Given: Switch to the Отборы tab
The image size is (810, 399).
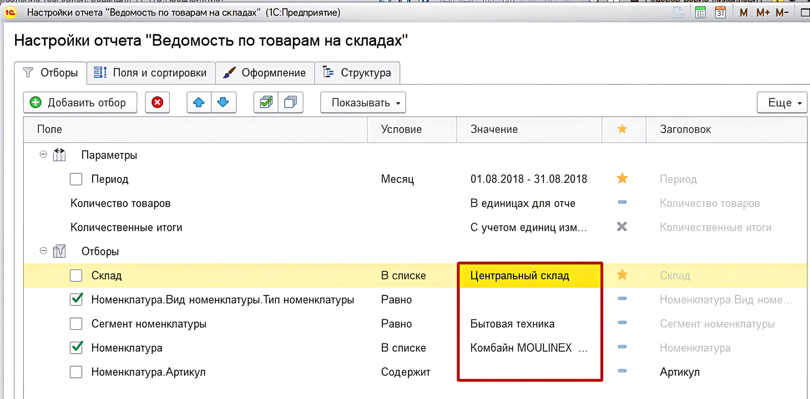Looking at the screenshot, I should coord(51,73).
